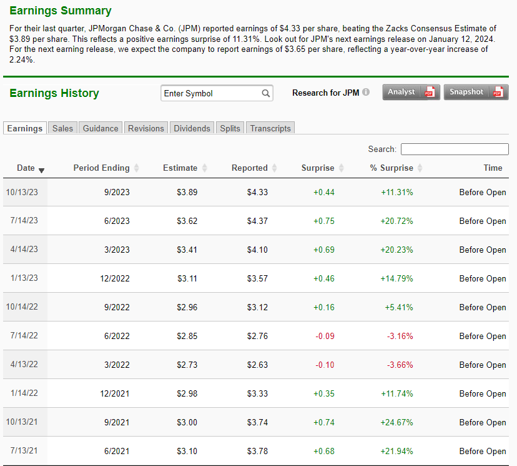This screenshot has width=517, height=466.
Task: Switch to the Sales tab
Action: pos(62,128)
